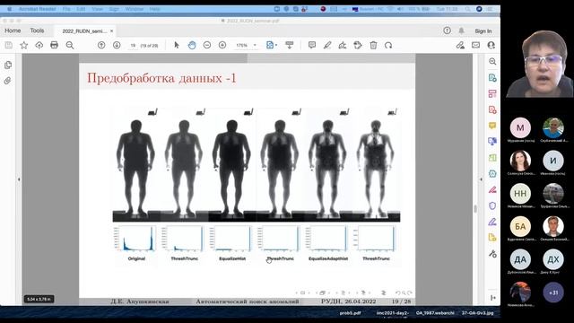Click right pane search magnifier icon
574x323 pixels.
tap(492, 62)
